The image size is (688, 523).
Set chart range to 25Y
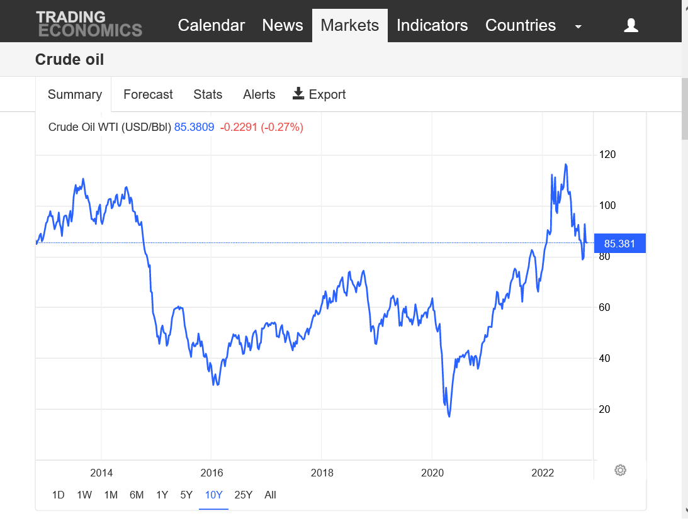point(243,495)
